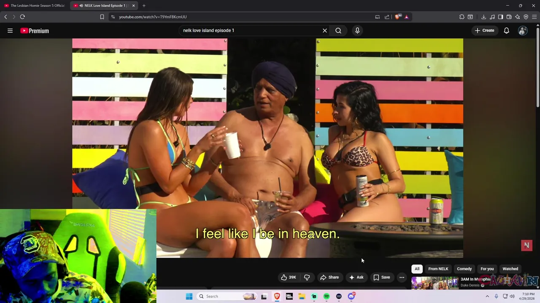Reload the current page
This screenshot has height=303, width=540.
click(22, 17)
